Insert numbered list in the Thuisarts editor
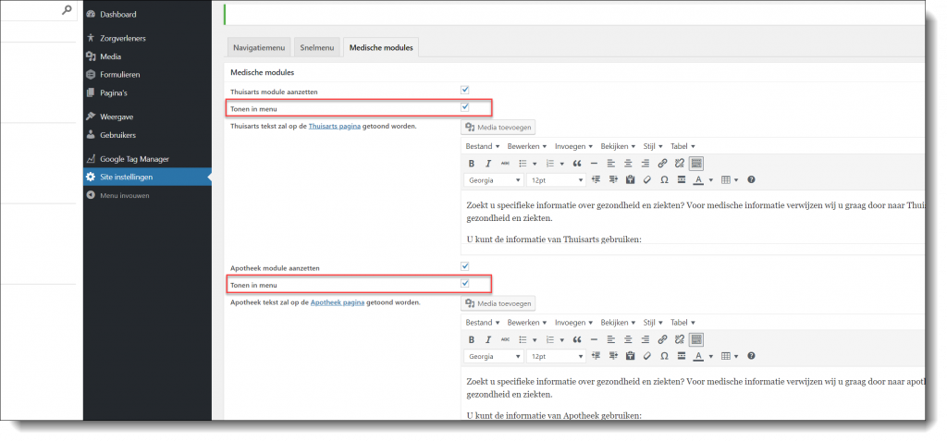 550,163
